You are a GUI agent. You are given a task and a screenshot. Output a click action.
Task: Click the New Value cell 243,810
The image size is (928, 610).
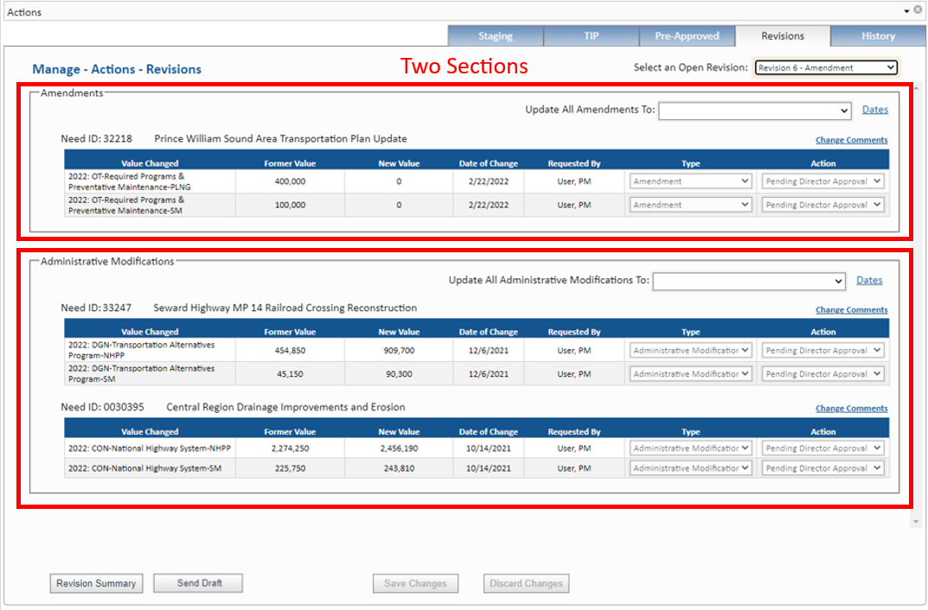(399, 468)
